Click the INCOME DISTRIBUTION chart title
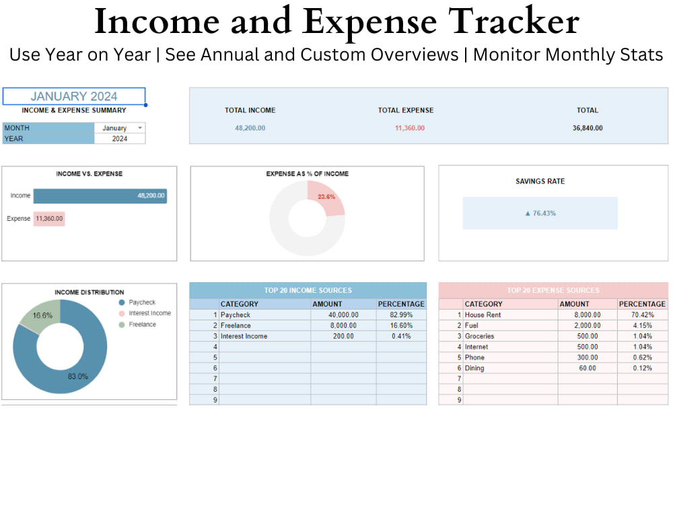This screenshot has height=505, width=673. [90, 292]
